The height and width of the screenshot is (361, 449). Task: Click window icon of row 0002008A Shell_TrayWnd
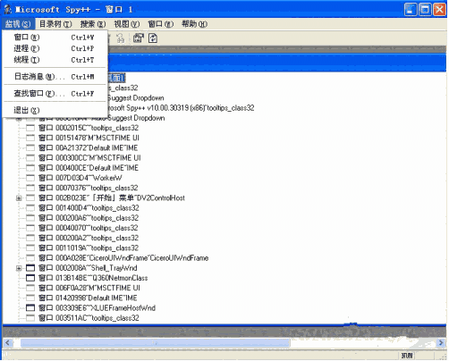point(30,268)
